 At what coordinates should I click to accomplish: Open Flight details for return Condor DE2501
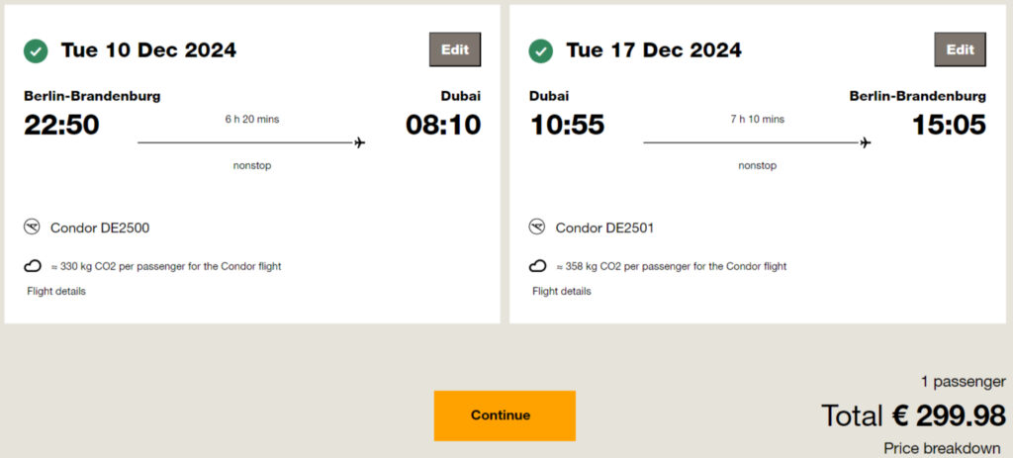coord(561,291)
